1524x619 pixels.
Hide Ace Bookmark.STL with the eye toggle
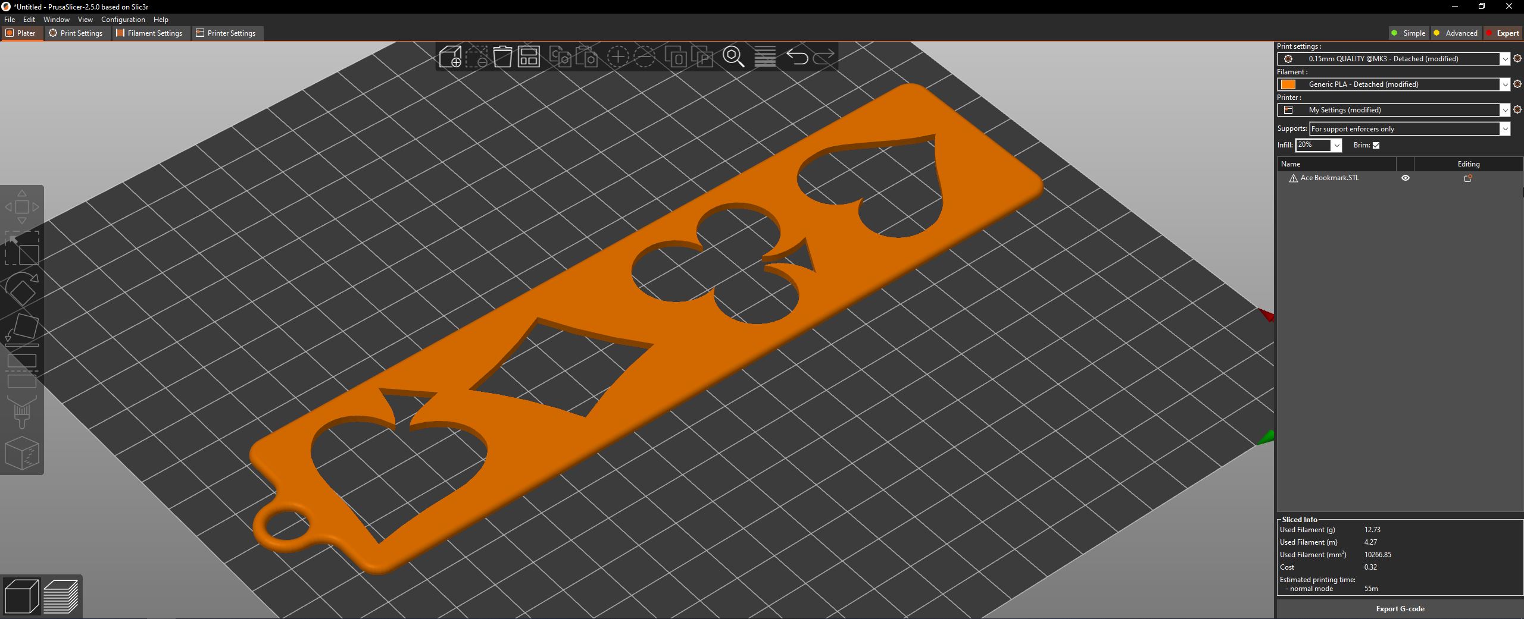[1405, 178]
